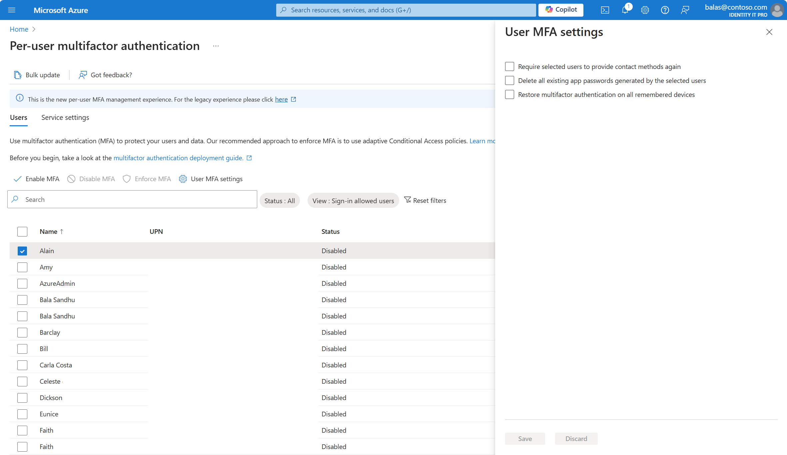Expand the View Sign-in allowed users dropdown
Viewport: 787px width, 455px height.
(353, 200)
